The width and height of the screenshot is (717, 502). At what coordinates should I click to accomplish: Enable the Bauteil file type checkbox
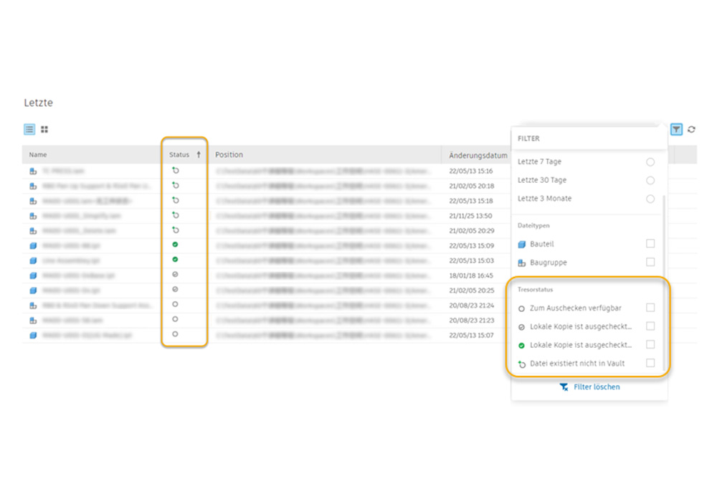(650, 244)
